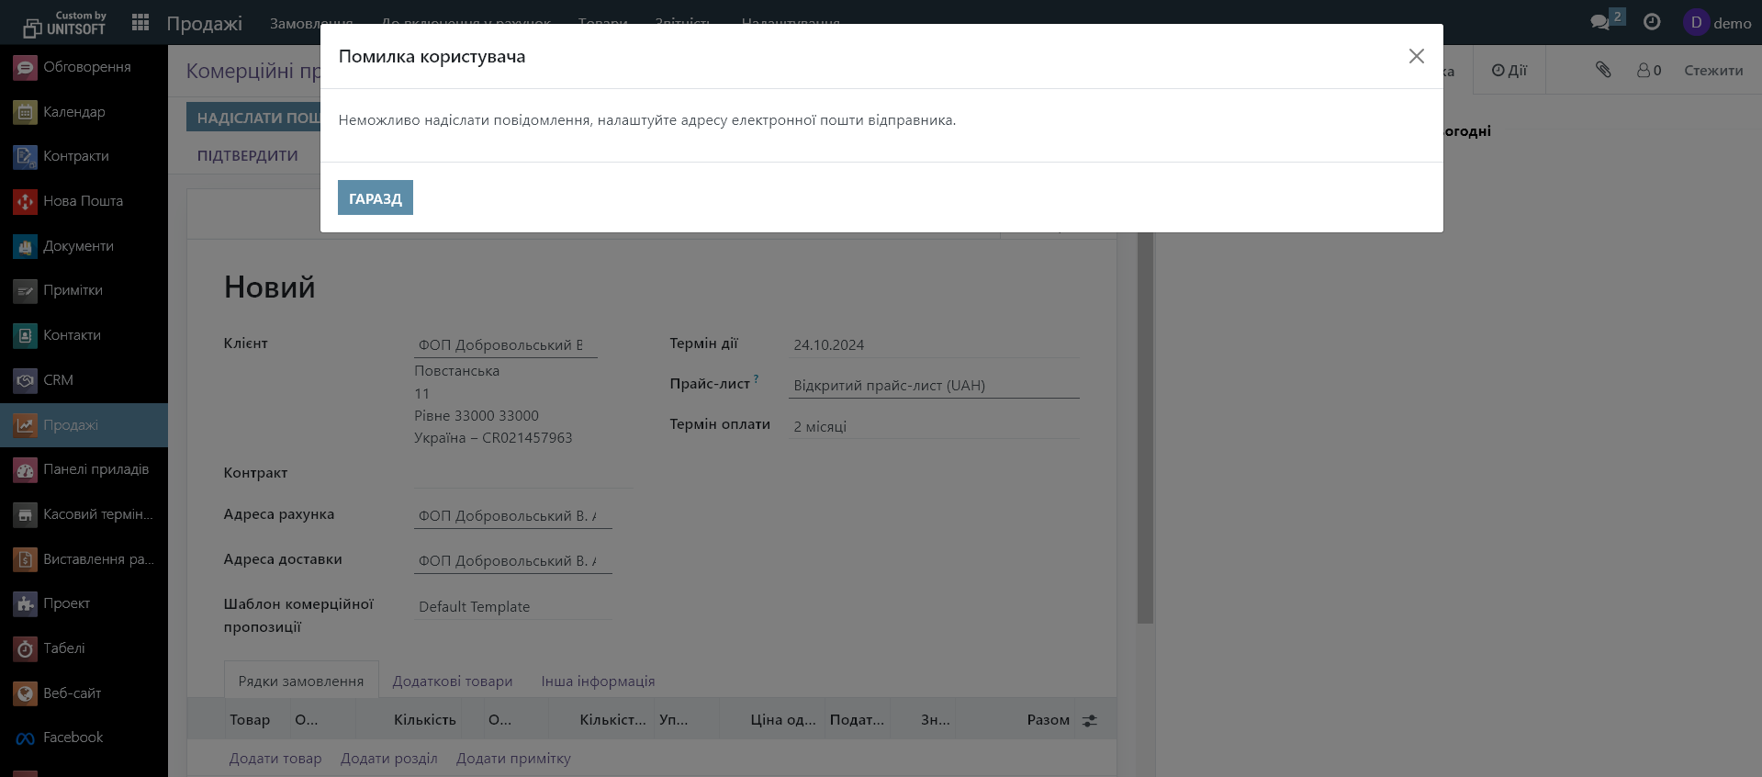Open the Прайс-лист dropdown field
The height and width of the screenshot is (777, 1762).
(x=933, y=386)
